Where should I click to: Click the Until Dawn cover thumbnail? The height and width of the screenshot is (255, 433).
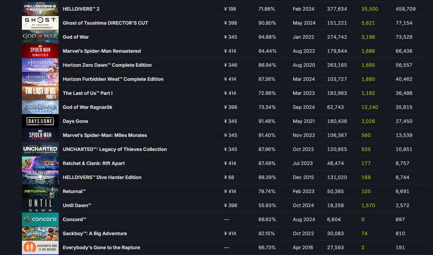click(x=40, y=205)
